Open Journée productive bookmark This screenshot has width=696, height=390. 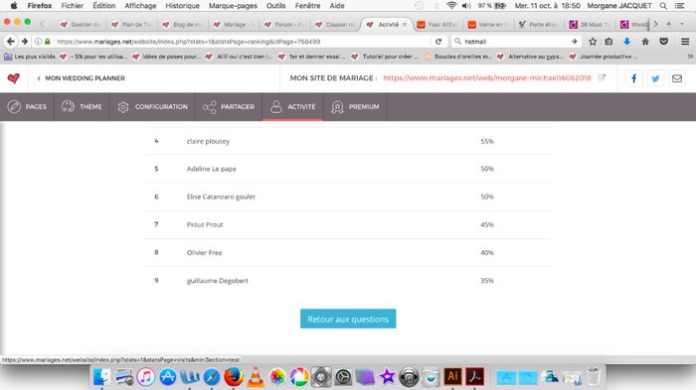coord(603,57)
